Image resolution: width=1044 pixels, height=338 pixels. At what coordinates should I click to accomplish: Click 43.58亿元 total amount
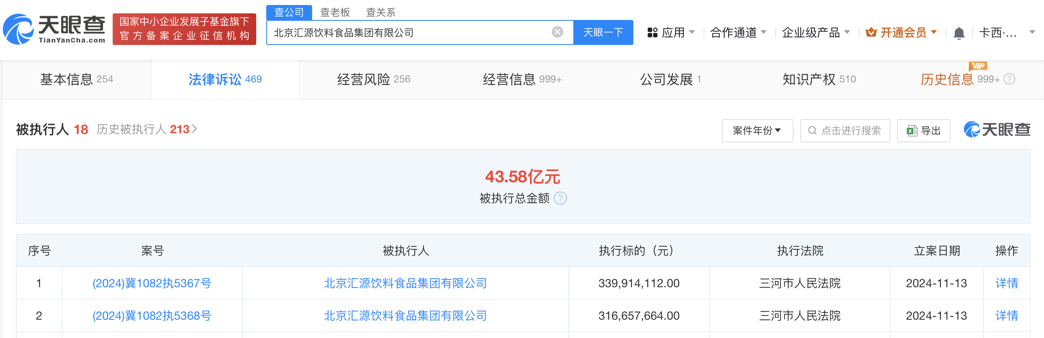tap(522, 177)
